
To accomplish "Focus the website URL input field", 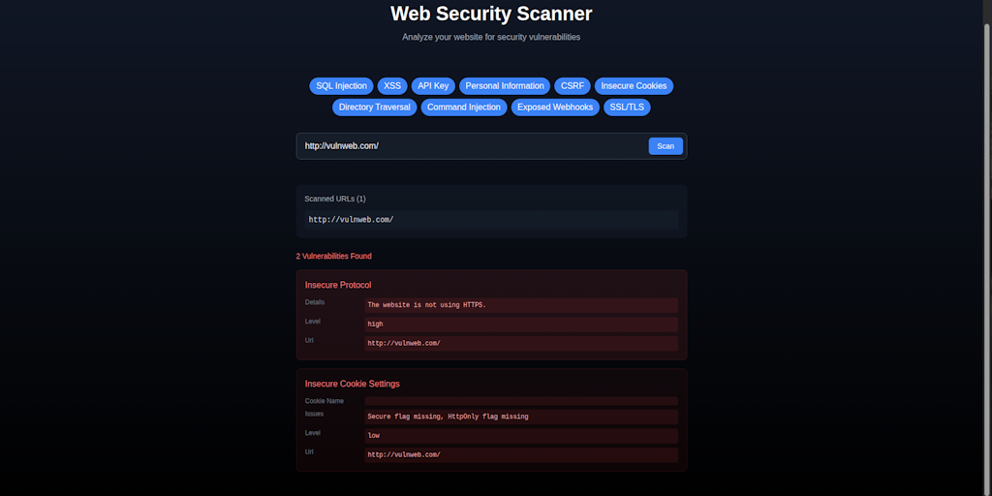I will coord(472,146).
